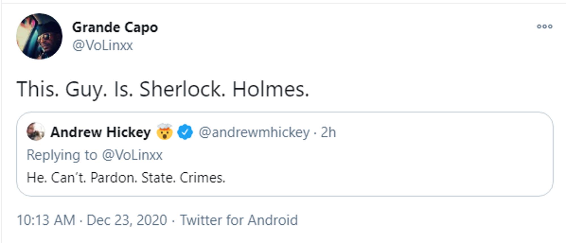Image resolution: width=566 pixels, height=243 pixels.
Task: Click the Replying to label text
Action: [x=62, y=155]
